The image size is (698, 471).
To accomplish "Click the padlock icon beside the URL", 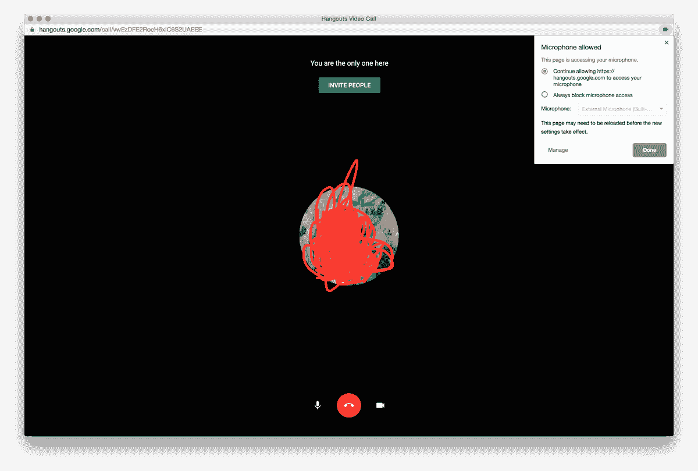I will point(32,29).
